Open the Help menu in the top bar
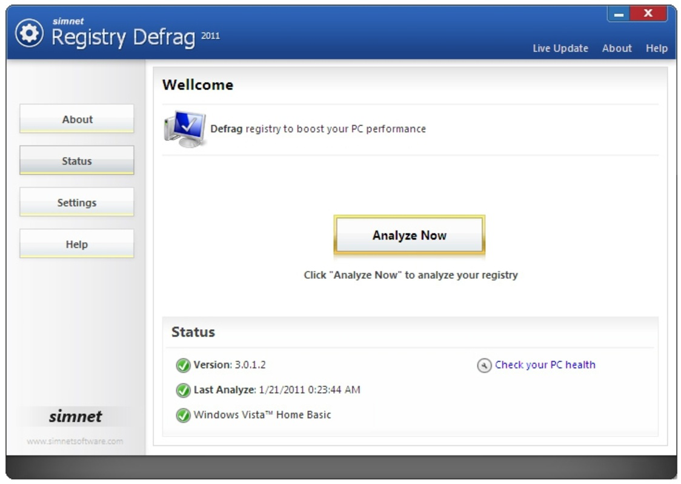Viewport: 681px width, 484px height. 656,48
